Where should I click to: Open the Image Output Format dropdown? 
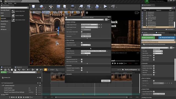click(x=89, y=25)
